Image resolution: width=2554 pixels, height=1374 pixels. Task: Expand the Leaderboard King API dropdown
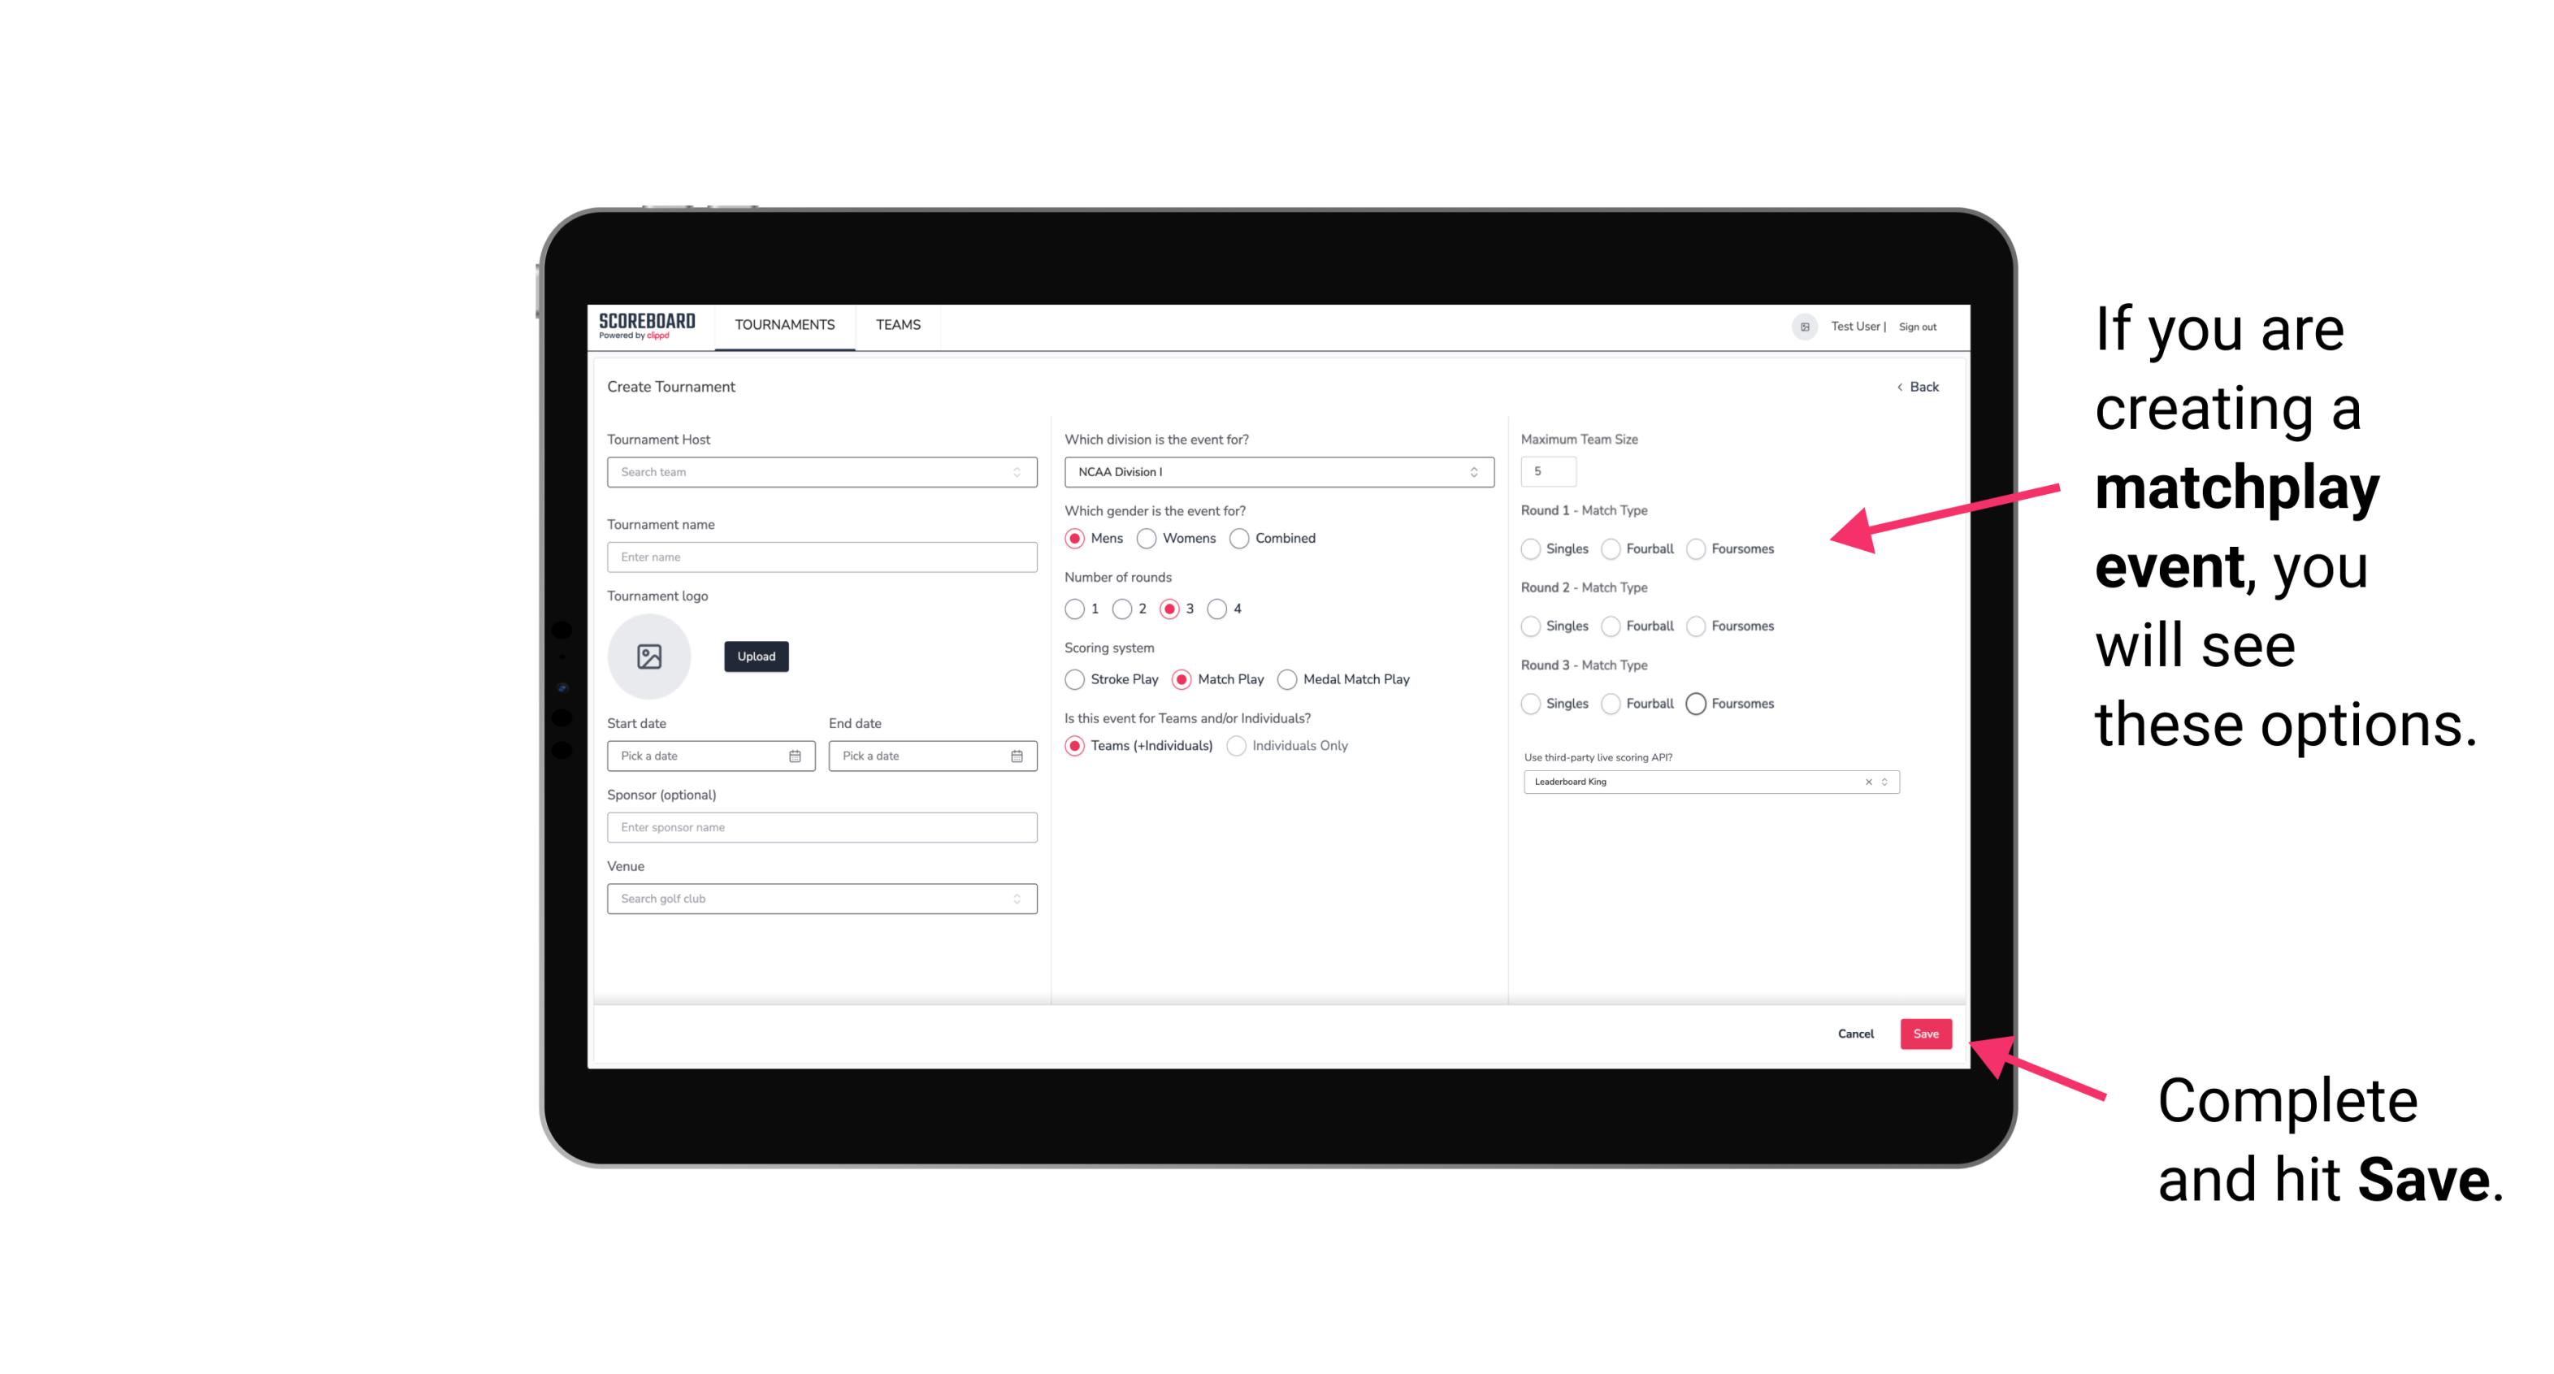(1883, 782)
